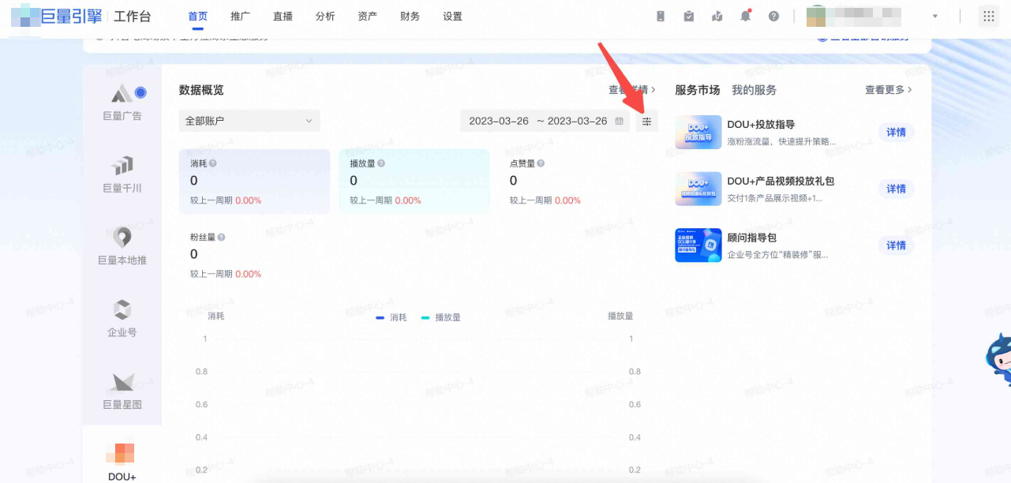This screenshot has height=483, width=1011.
Task: Select 巨量千川 in the sidebar
Action: (122, 175)
